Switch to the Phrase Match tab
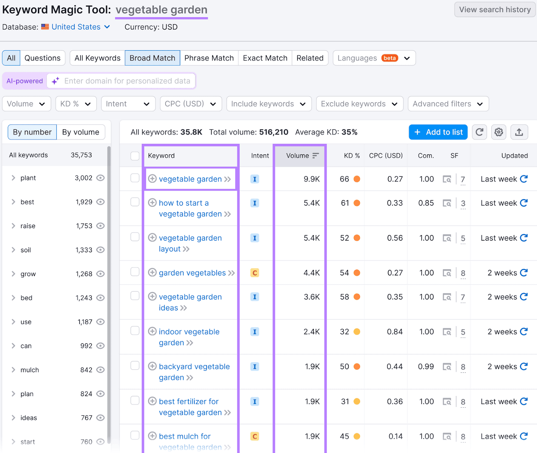537x453 pixels. (209, 58)
